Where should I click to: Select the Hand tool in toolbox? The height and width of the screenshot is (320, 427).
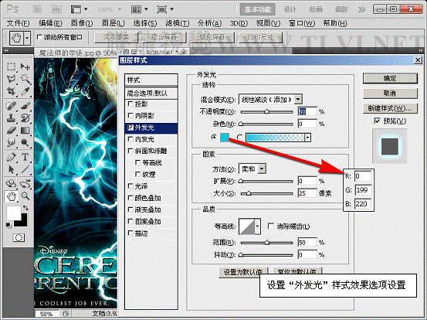pyautogui.click(x=11, y=196)
